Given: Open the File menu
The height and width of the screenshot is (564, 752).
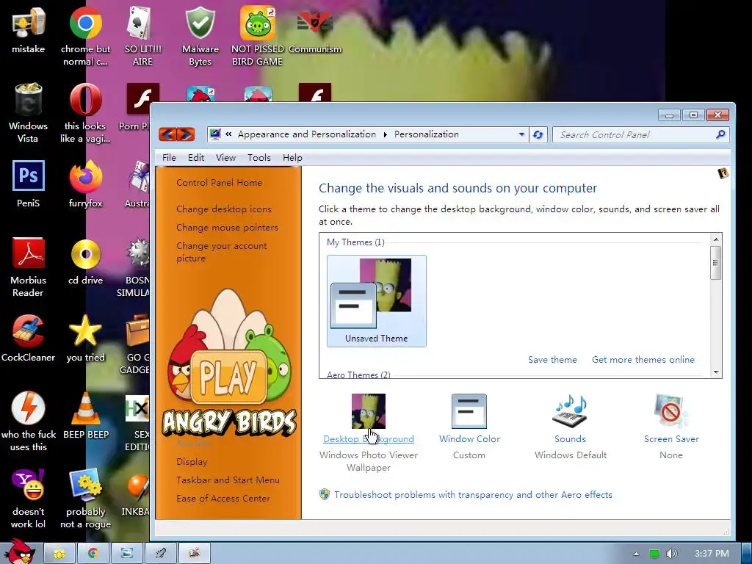Looking at the screenshot, I should tap(169, 158).
